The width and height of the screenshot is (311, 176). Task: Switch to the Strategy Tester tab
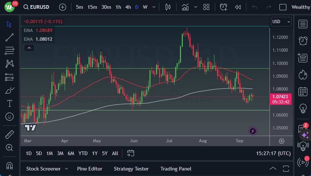coord(131,169)
